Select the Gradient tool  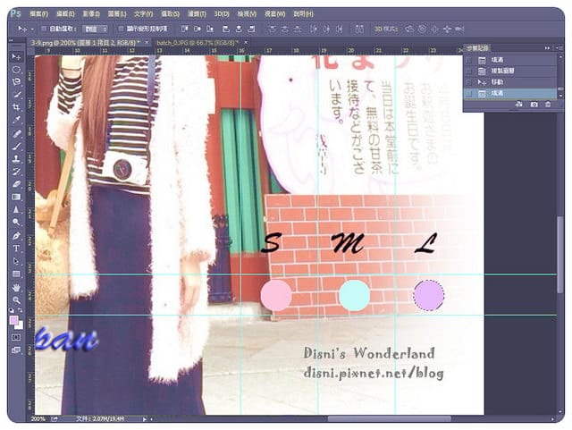coord(16,197)
